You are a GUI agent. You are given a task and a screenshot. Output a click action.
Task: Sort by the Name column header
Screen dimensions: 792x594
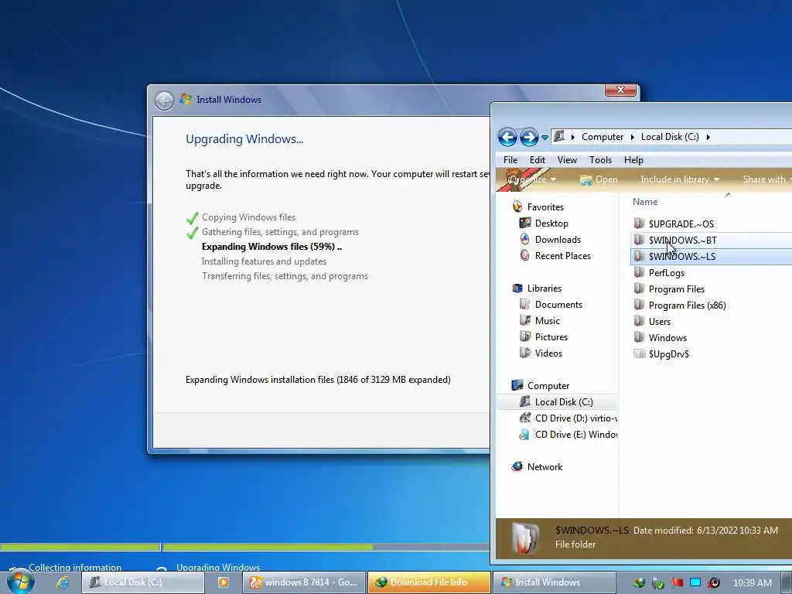point(645,202)
